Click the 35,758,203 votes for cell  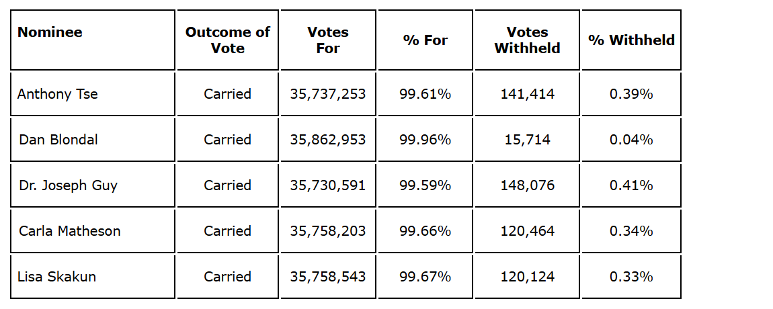[328, 231]
